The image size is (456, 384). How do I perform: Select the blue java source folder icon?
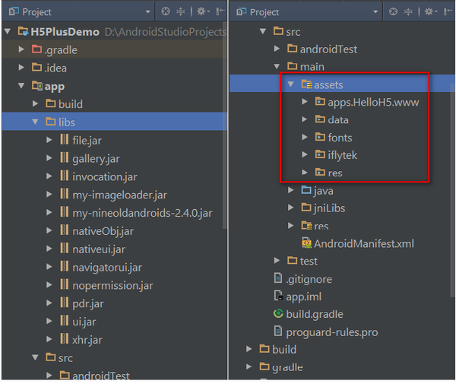(306, 190)
